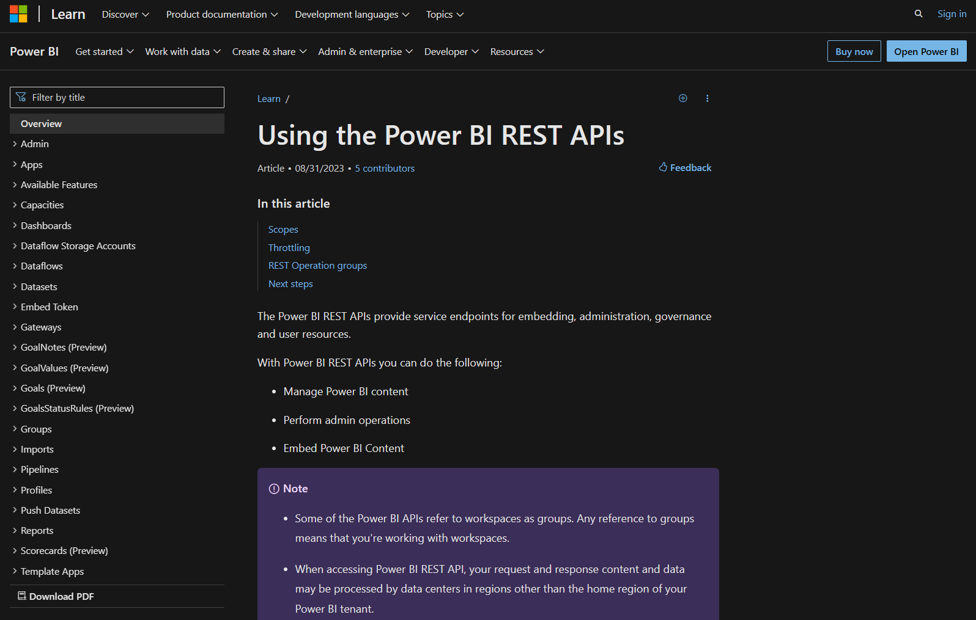The image size is (976, 620).
Task: Click the Using the Power BI REST APIs heading
Action: coord(441,135)
